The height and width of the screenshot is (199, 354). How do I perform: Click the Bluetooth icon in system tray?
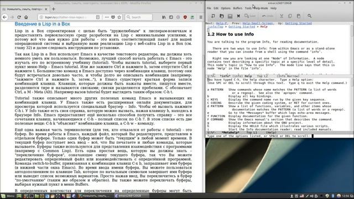[x=333, y=196]
